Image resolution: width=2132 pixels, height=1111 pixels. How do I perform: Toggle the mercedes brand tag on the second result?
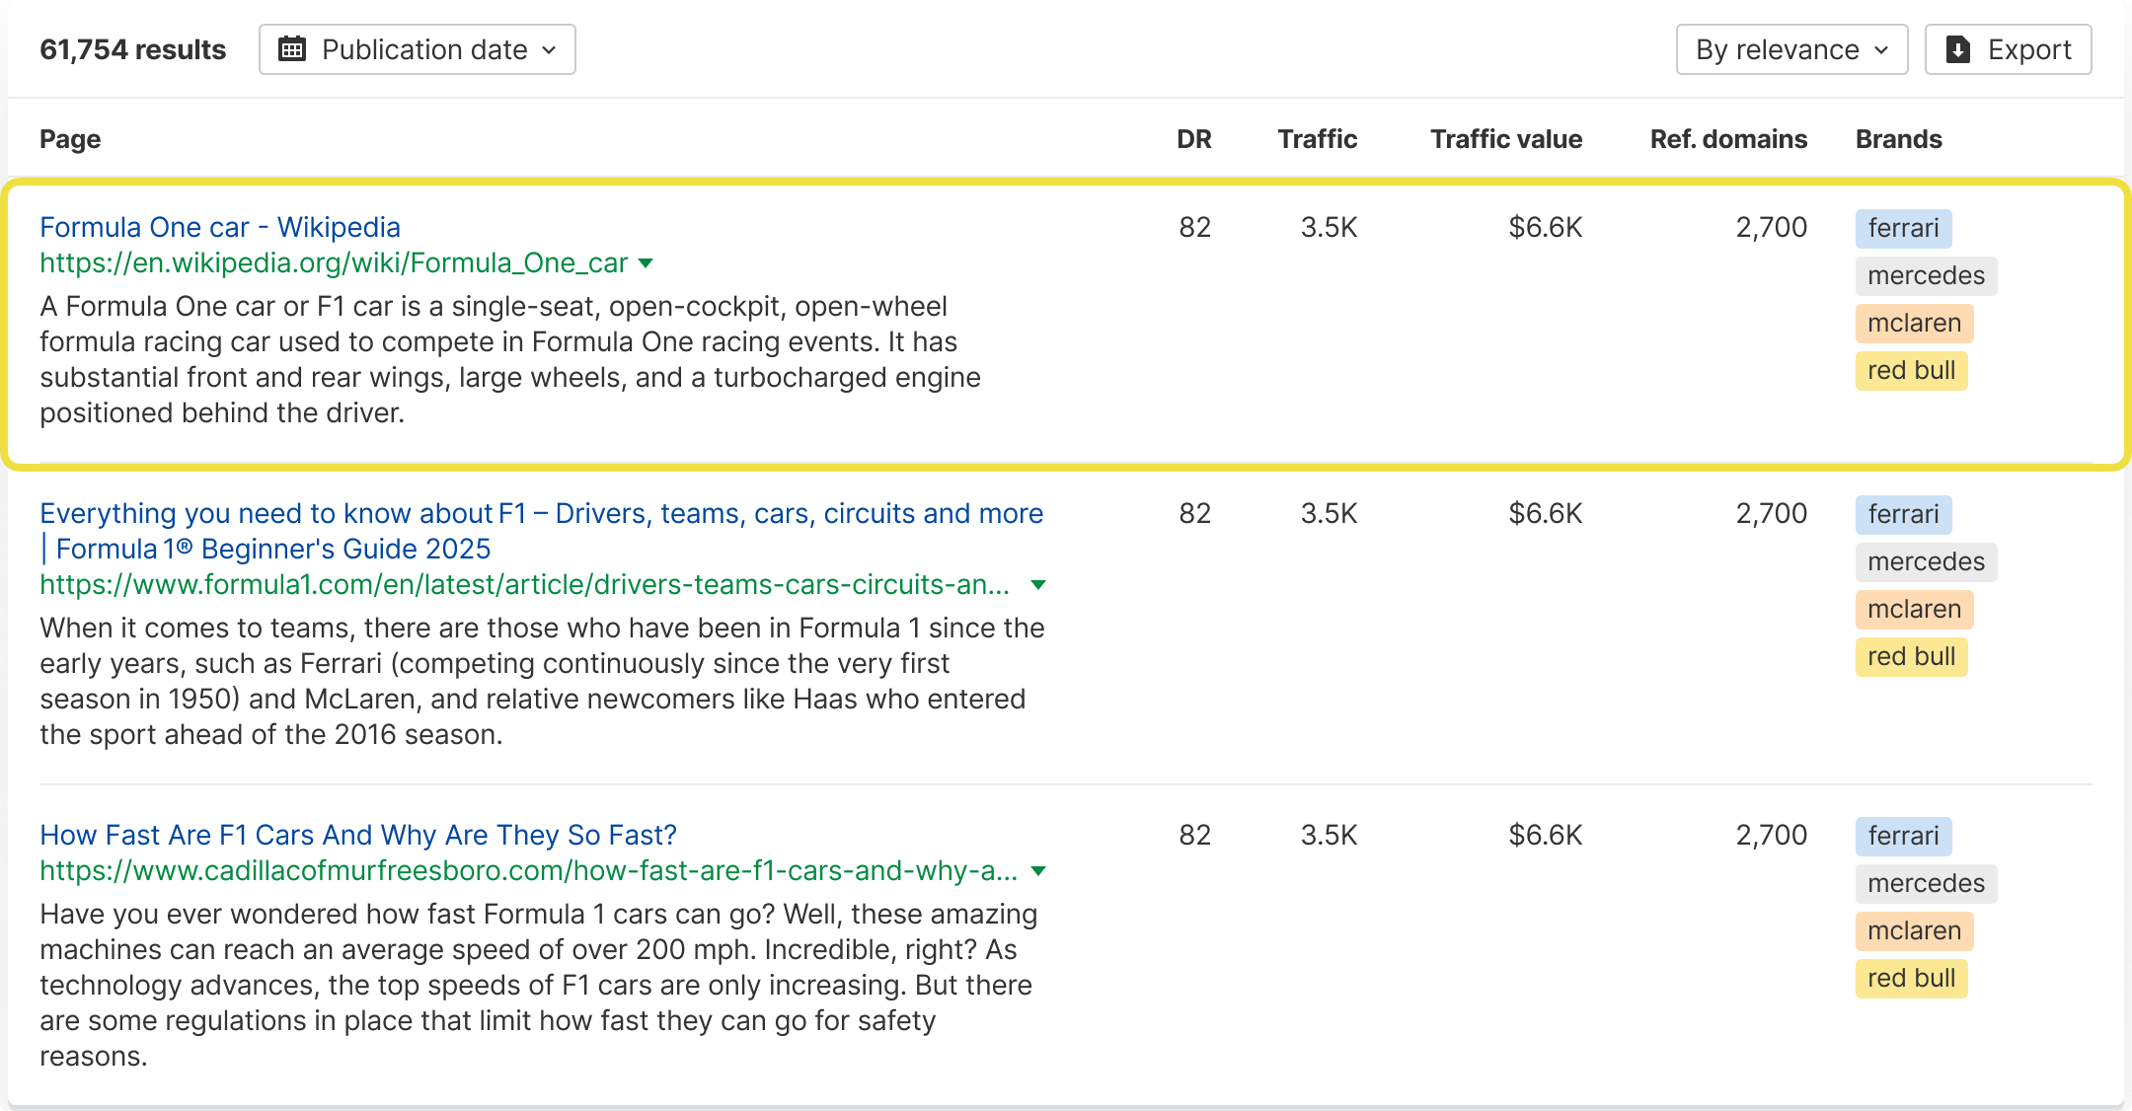(1926, 561)
